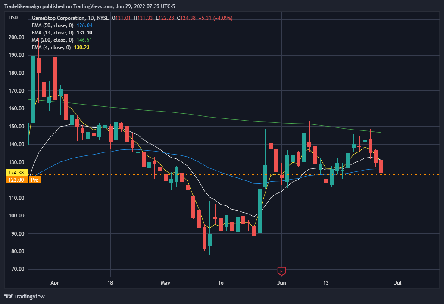Image resolution: width=444 pixels, height=304 pixels.
Task: Click the 110.00 price axis label
Action: click(x=16, y=198)
